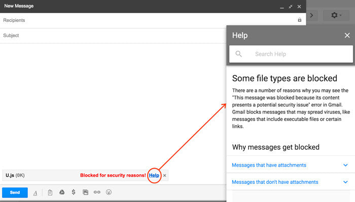Viewport: 355px width, 202px height.
Task: Insert files using Google Drive icon
Action: click(x=62, y=192)
